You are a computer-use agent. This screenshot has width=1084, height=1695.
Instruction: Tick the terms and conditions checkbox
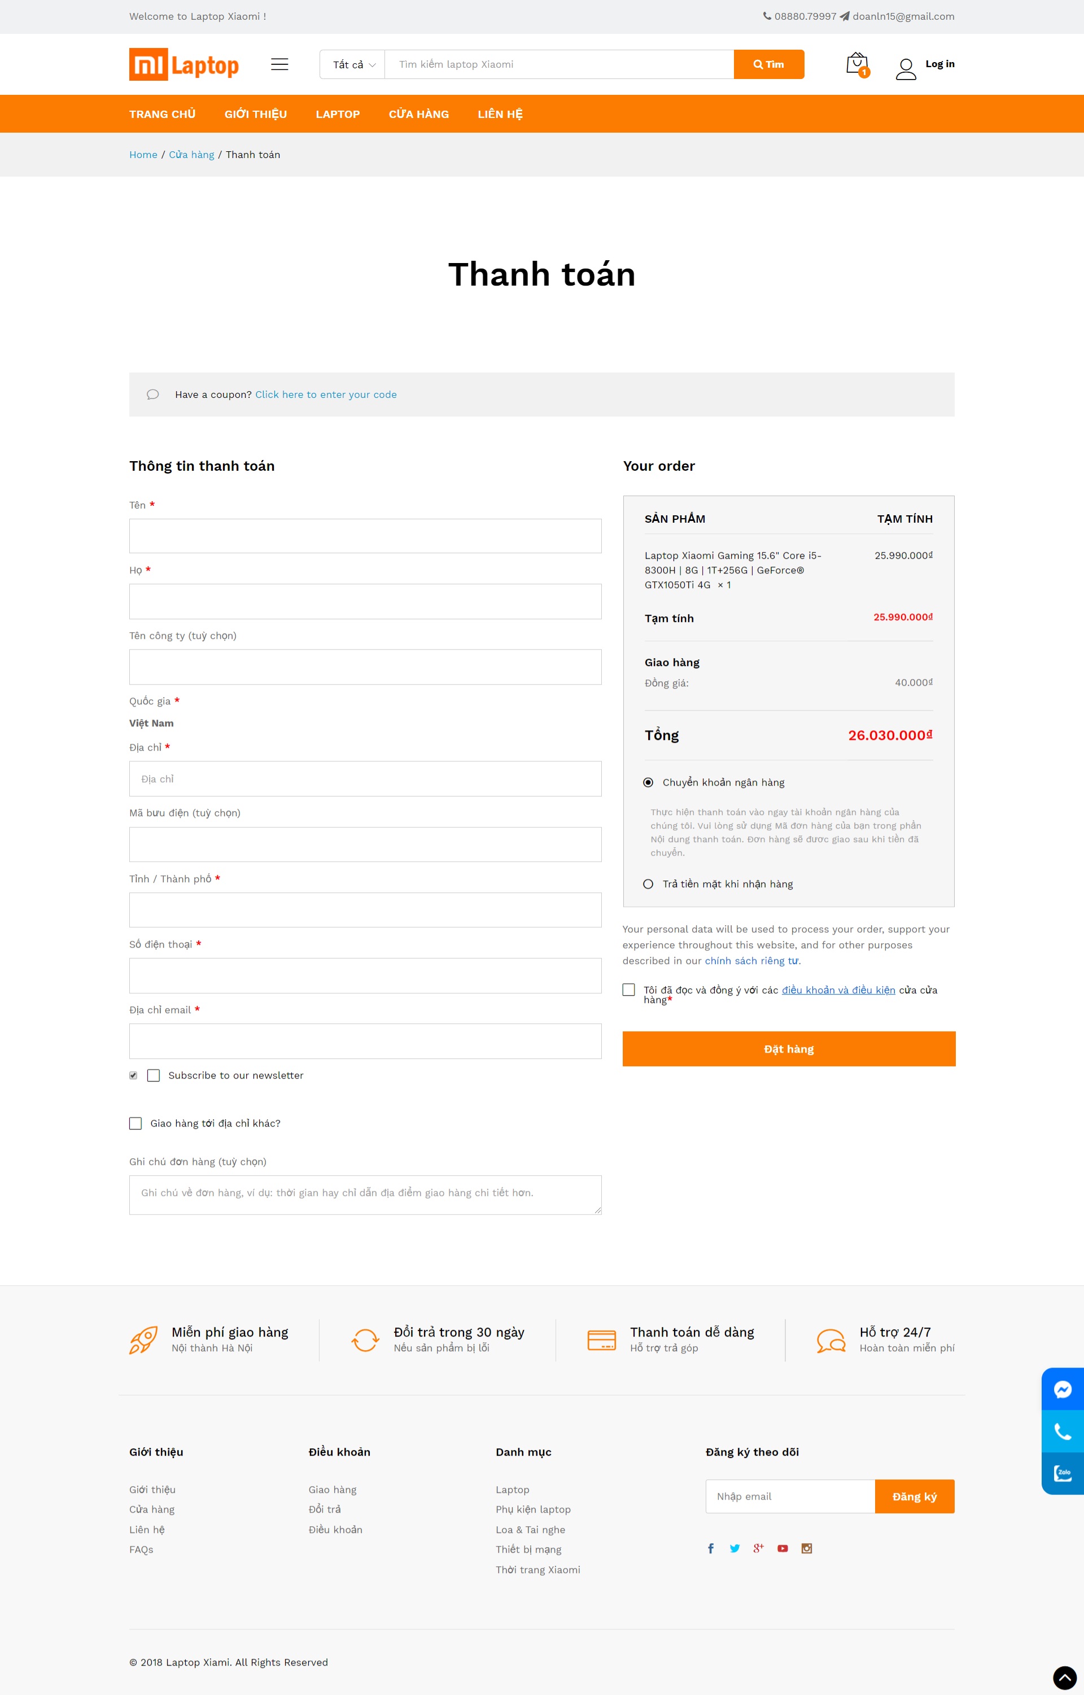[628, 989]
